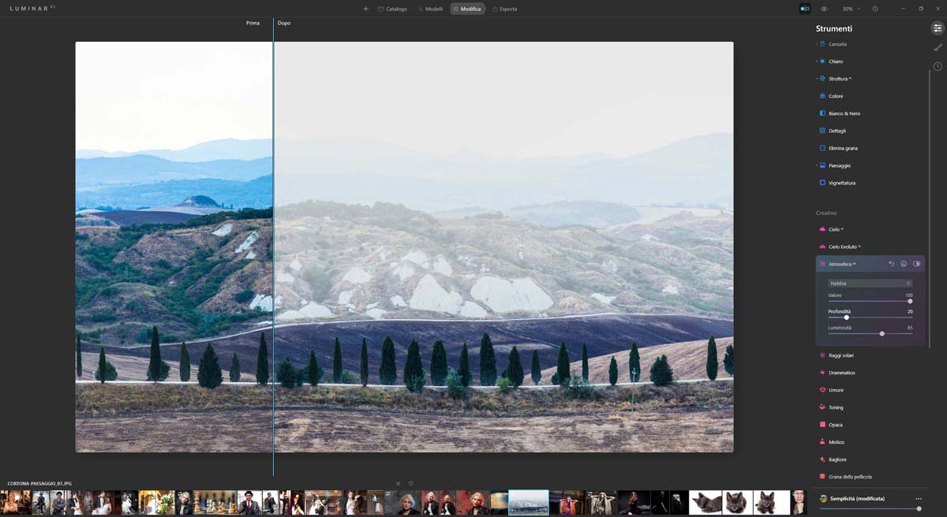Screen dimensions: 947x517
Task: Open the 30% zoom level dropdown
Action: coord(851,9)
